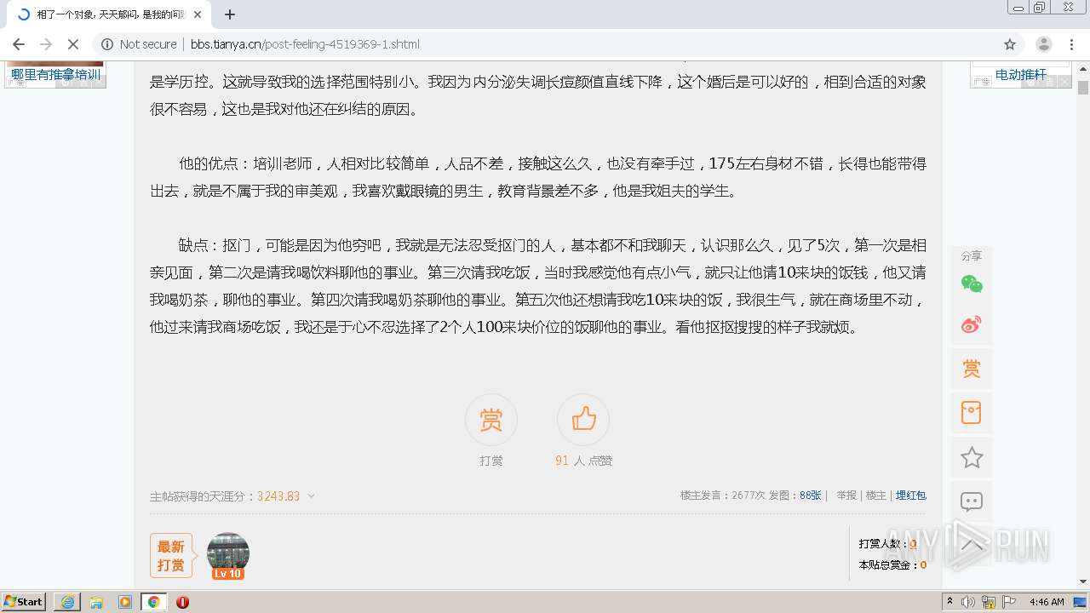This screenshot has width=1090, height=613.
Task: Open network status icon in tray
Action: (989, 602)
